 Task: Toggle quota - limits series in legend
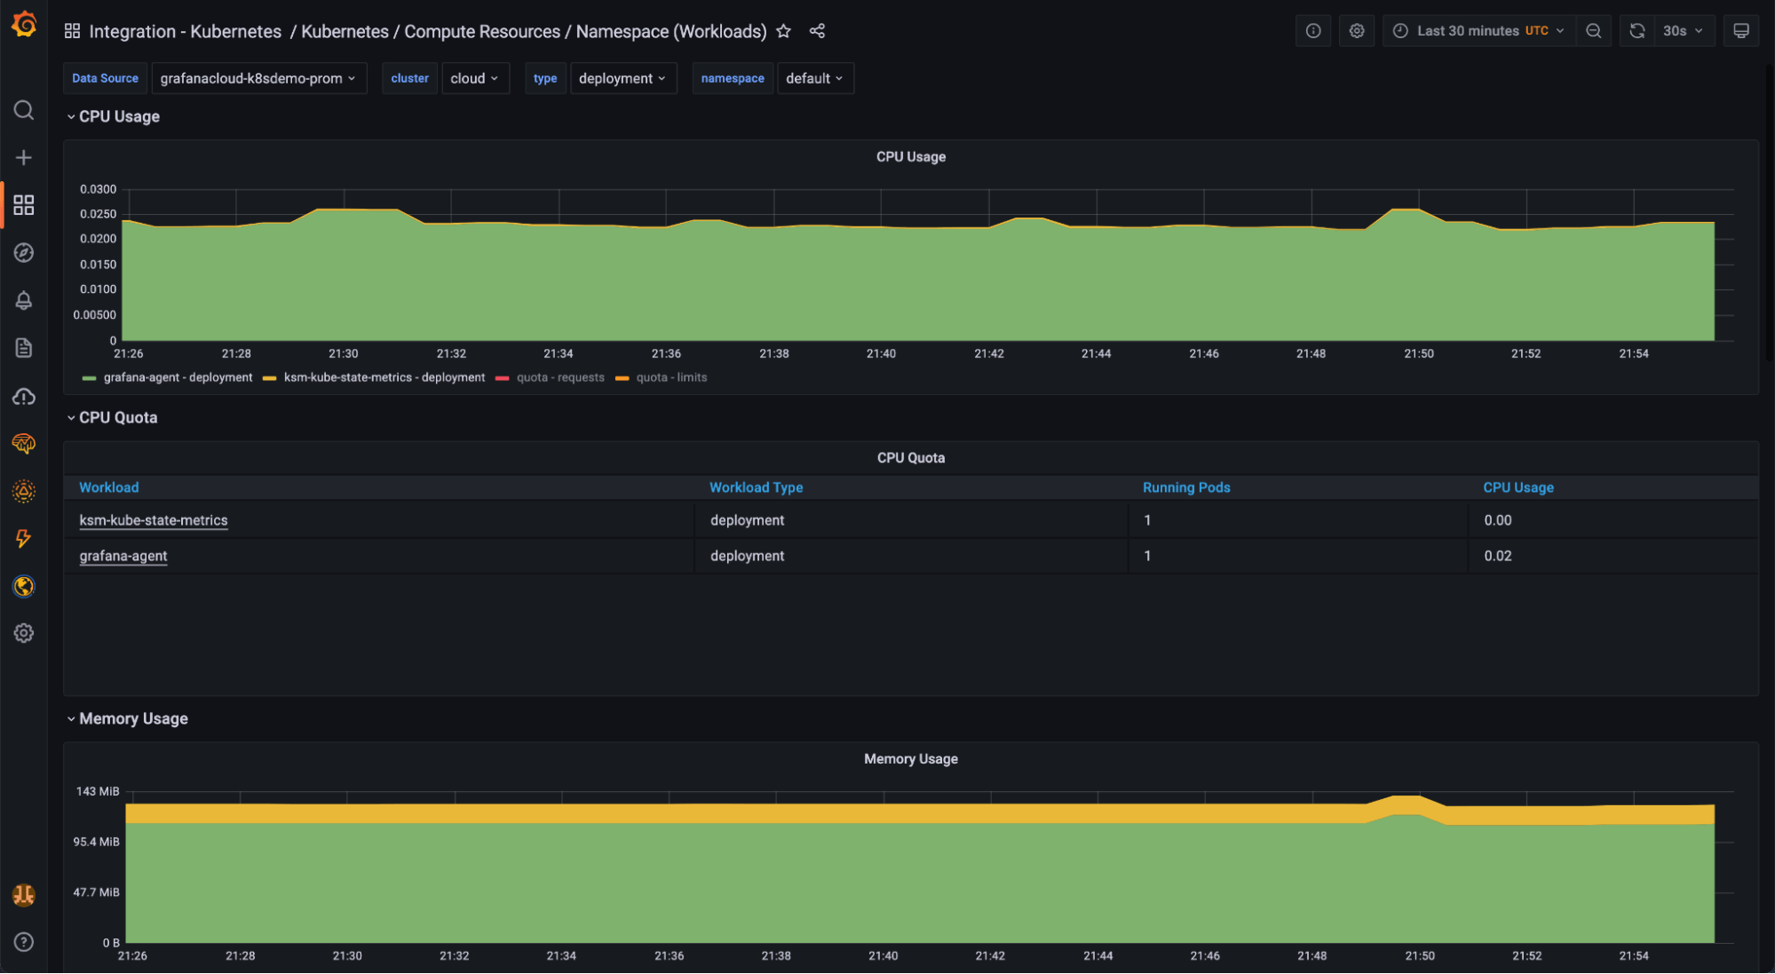coord(671,377)
